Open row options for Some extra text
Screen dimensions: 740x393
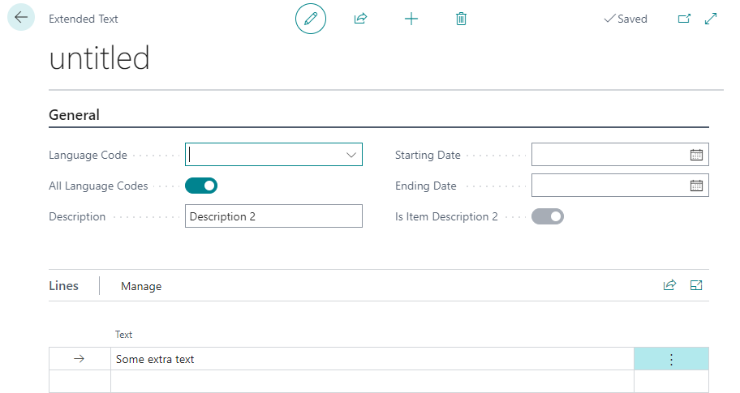click(x=671, y=359)
